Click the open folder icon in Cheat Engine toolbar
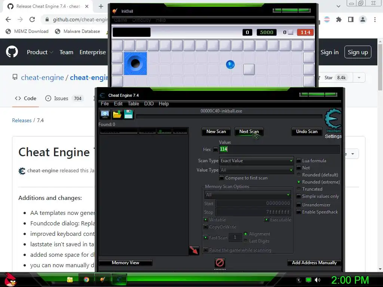Screen dimensions: 383x287 pyautogui.click(x=117, y=114)
